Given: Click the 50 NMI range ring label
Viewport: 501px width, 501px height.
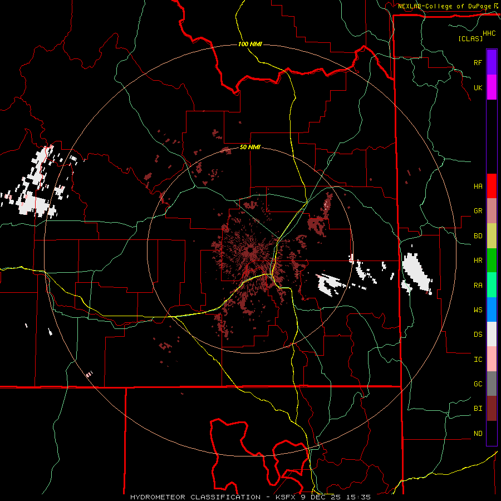Looking at the screenshot, I should [250, 148].
